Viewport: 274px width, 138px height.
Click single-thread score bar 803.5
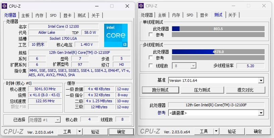[218, 29]
